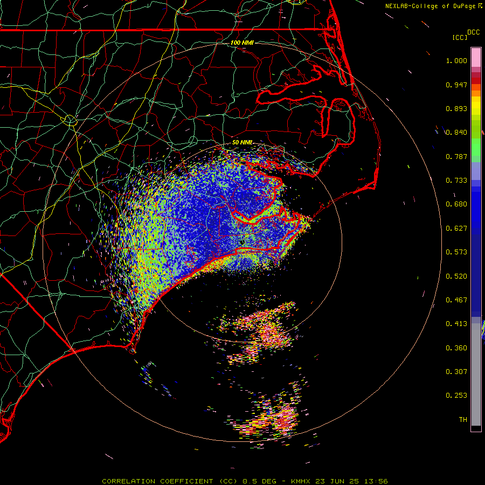Select the 0.840 legend value

456,133
